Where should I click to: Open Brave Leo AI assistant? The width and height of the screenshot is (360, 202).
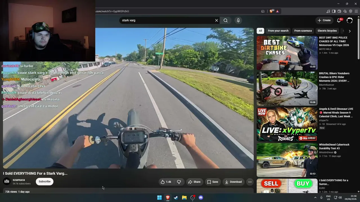pos(345,11)
